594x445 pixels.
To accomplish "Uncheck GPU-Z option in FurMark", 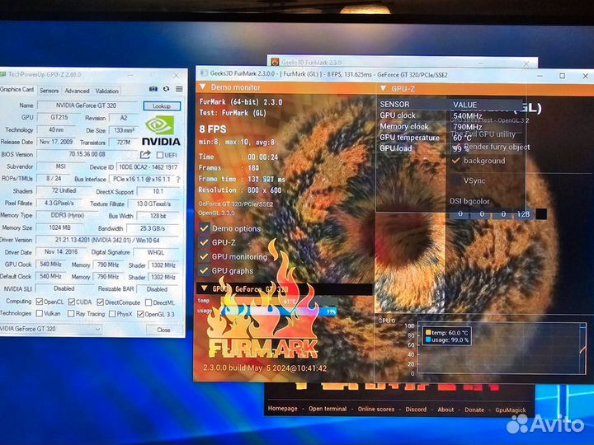I will point(204,242).
